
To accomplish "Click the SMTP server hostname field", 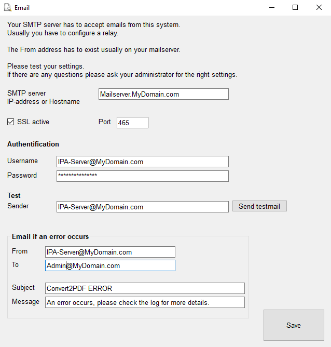I will [x=163, y=94].
